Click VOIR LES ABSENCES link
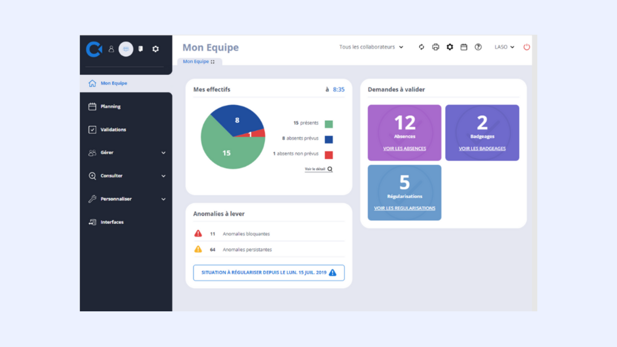Viewport: 617px width, 347px height. (x=404, y=148)
